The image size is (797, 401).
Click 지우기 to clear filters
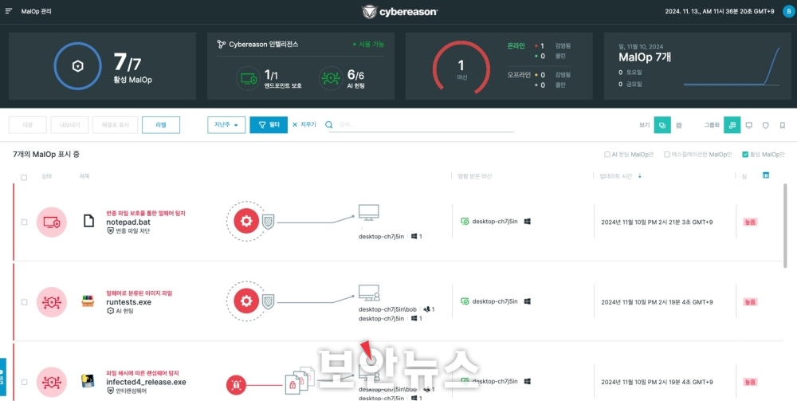(x=304, y=124)
